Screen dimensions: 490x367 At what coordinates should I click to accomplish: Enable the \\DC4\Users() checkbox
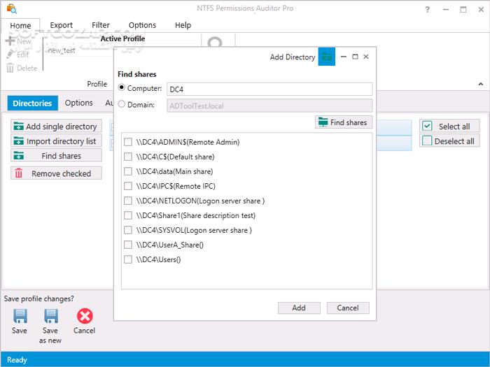click(x=128, y=259)
